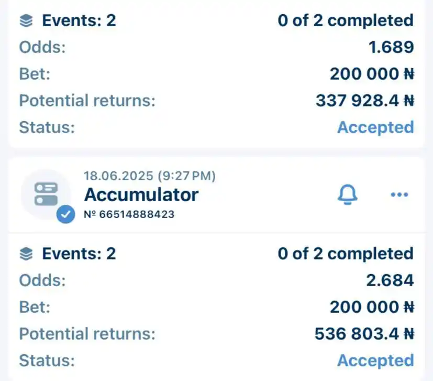
Task: Tap the stacked layers icon in the top bet
Action: (26, 21)
